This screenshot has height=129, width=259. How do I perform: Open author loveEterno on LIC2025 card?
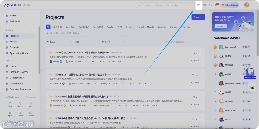point(58,105)
